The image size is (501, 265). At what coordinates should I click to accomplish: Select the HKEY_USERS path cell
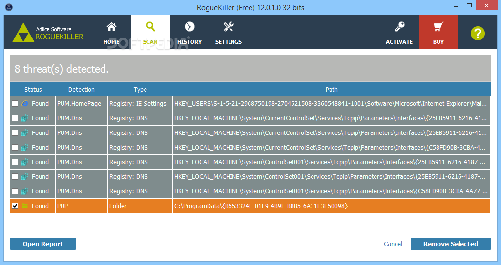point(332,104)
